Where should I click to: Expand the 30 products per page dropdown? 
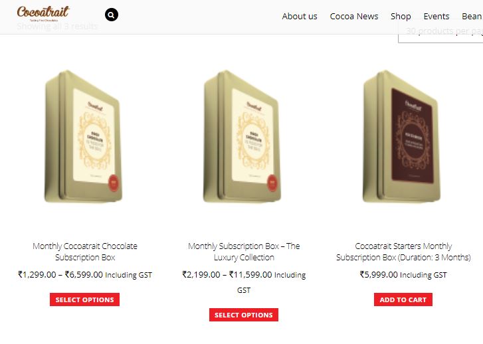(440, 32)
